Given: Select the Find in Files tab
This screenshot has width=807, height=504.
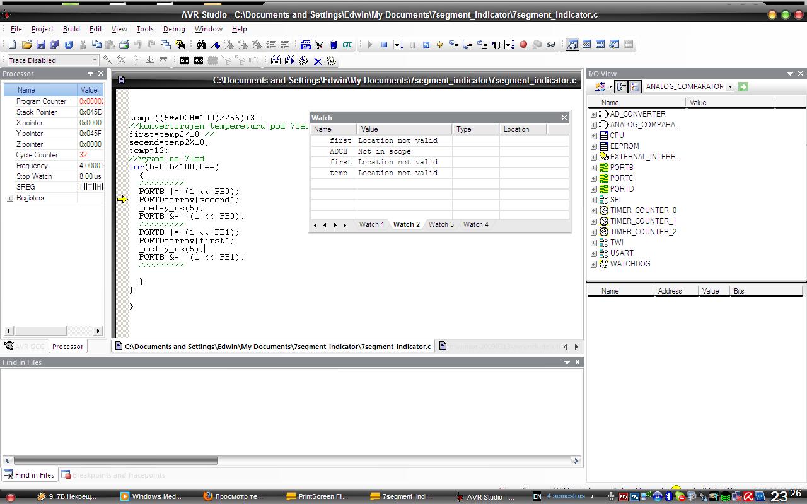Looking at the screenshot, I should click(x=29, y=475).
